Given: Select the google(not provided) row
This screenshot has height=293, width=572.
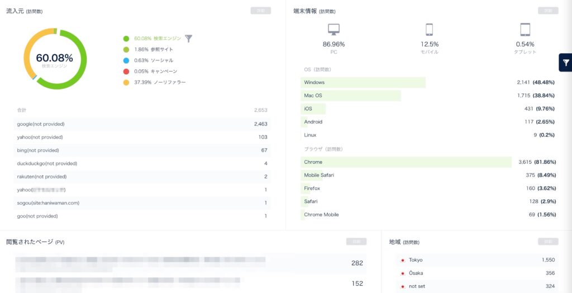Looking at the screenshot, I should click(142, 124).
